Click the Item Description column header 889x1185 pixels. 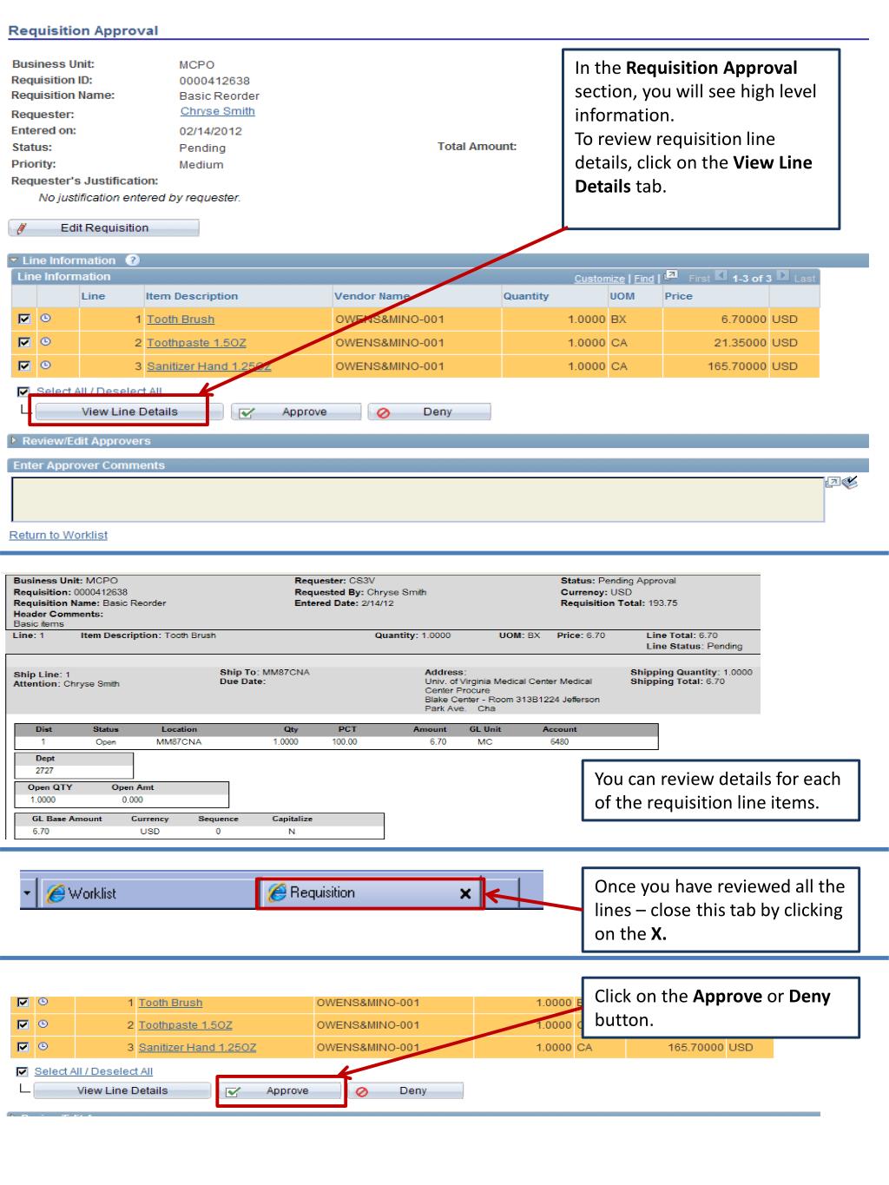pos(192,296)
